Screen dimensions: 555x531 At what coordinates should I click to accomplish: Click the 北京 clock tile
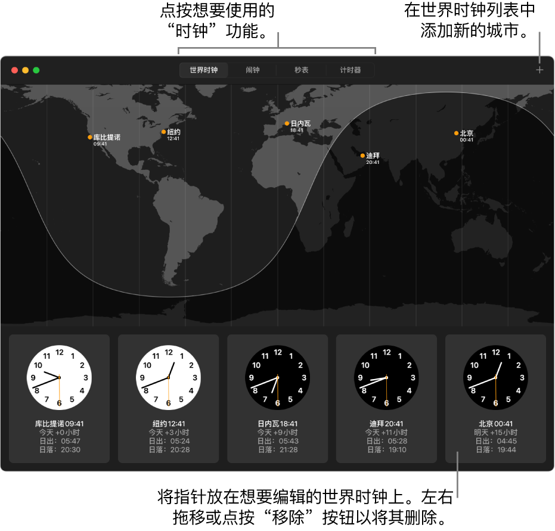(x=495, y=398)
